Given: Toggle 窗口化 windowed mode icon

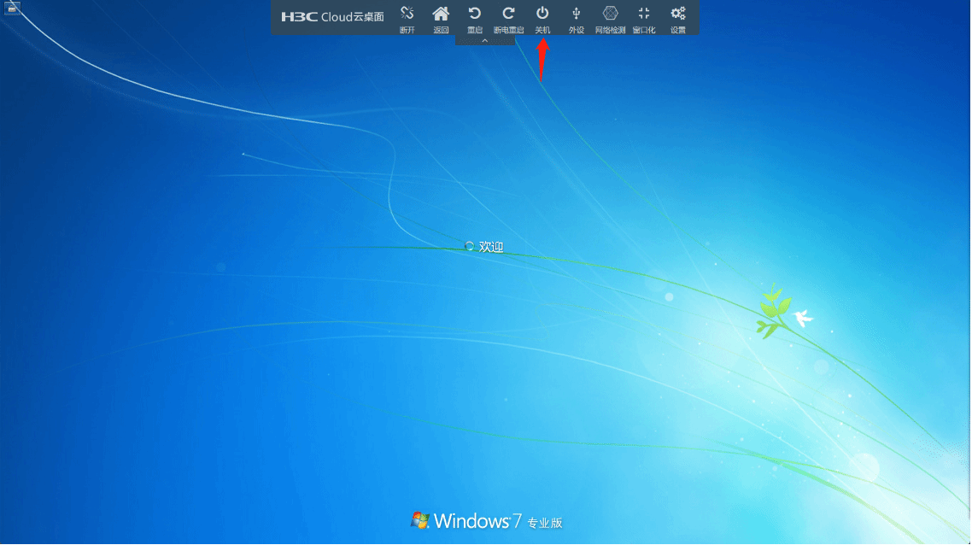Looking at the screenshot, I should point(644,13).
